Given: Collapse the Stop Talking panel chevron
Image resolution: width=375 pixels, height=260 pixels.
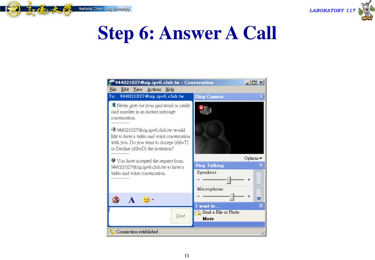Looking at the screenshot, I should pos(261,165).
